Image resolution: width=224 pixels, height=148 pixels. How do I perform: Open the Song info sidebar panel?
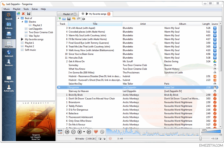tap(9, 79)
